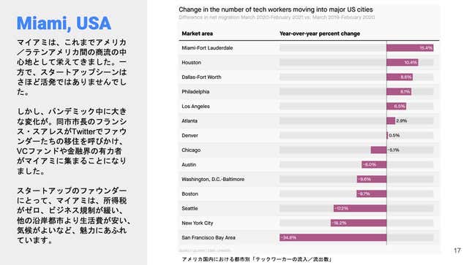This screenshot has width=472, height=265.
Task: Select the Dallas-Fort Worth bar
Action: (400, 77)
